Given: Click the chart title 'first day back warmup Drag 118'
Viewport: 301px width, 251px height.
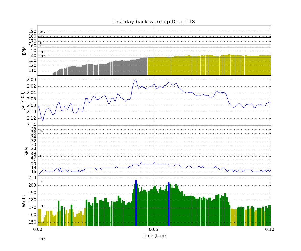Looking at the screenshot, I should 154,22.
